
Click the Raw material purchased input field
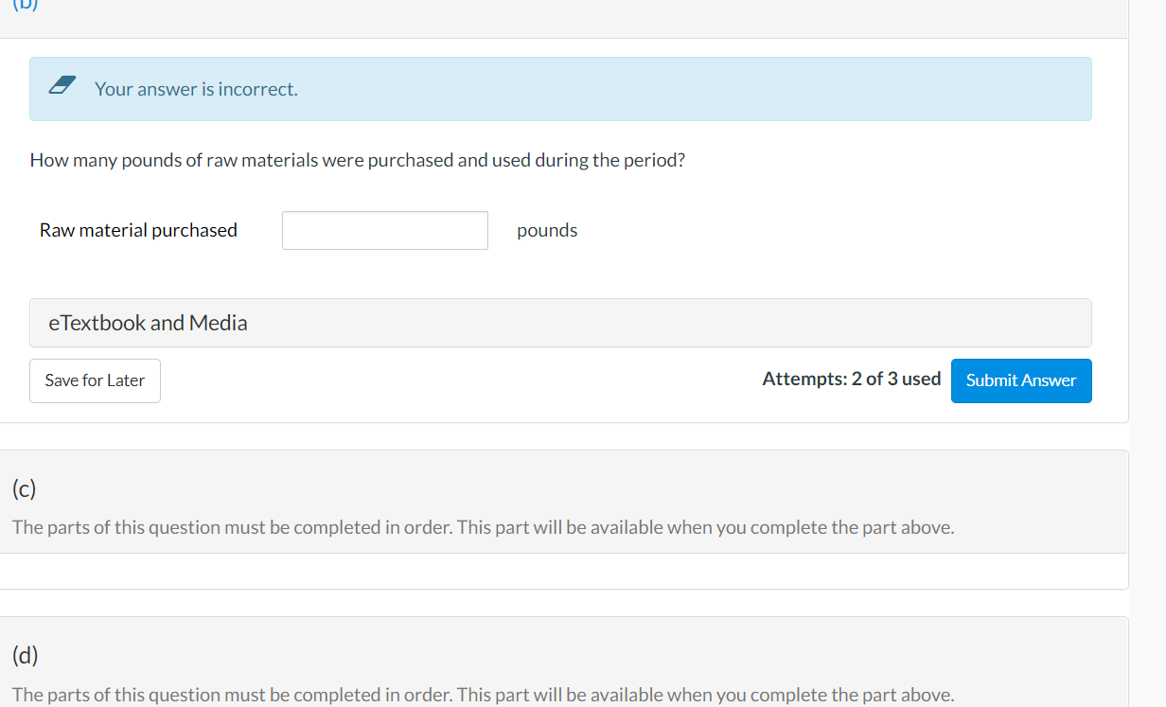tap(385, 230)
